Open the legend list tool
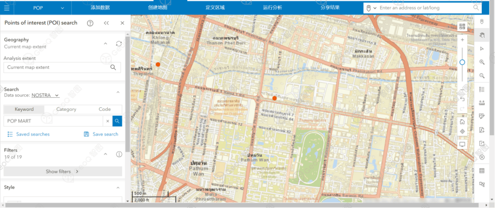 pos(482,89)
